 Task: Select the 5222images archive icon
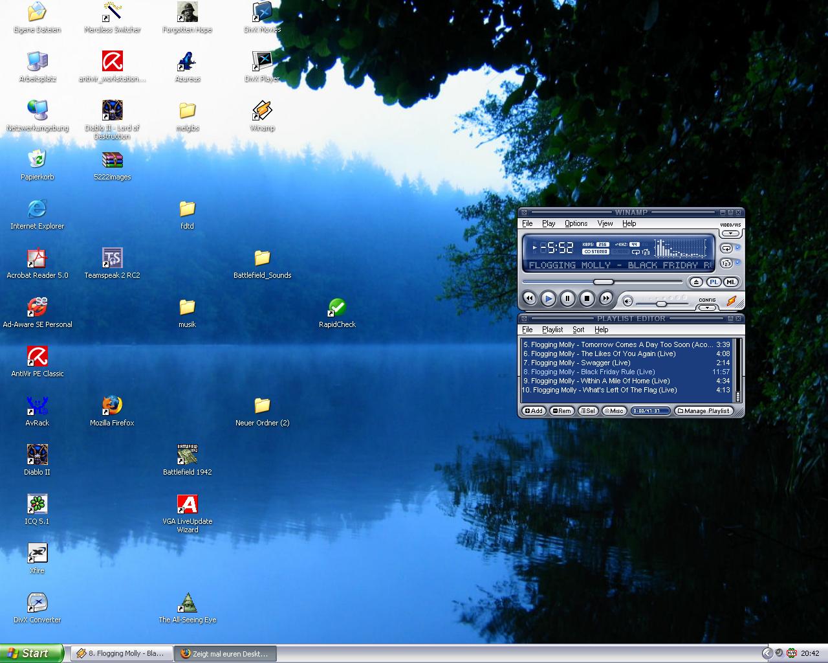[x=113, y=165]
